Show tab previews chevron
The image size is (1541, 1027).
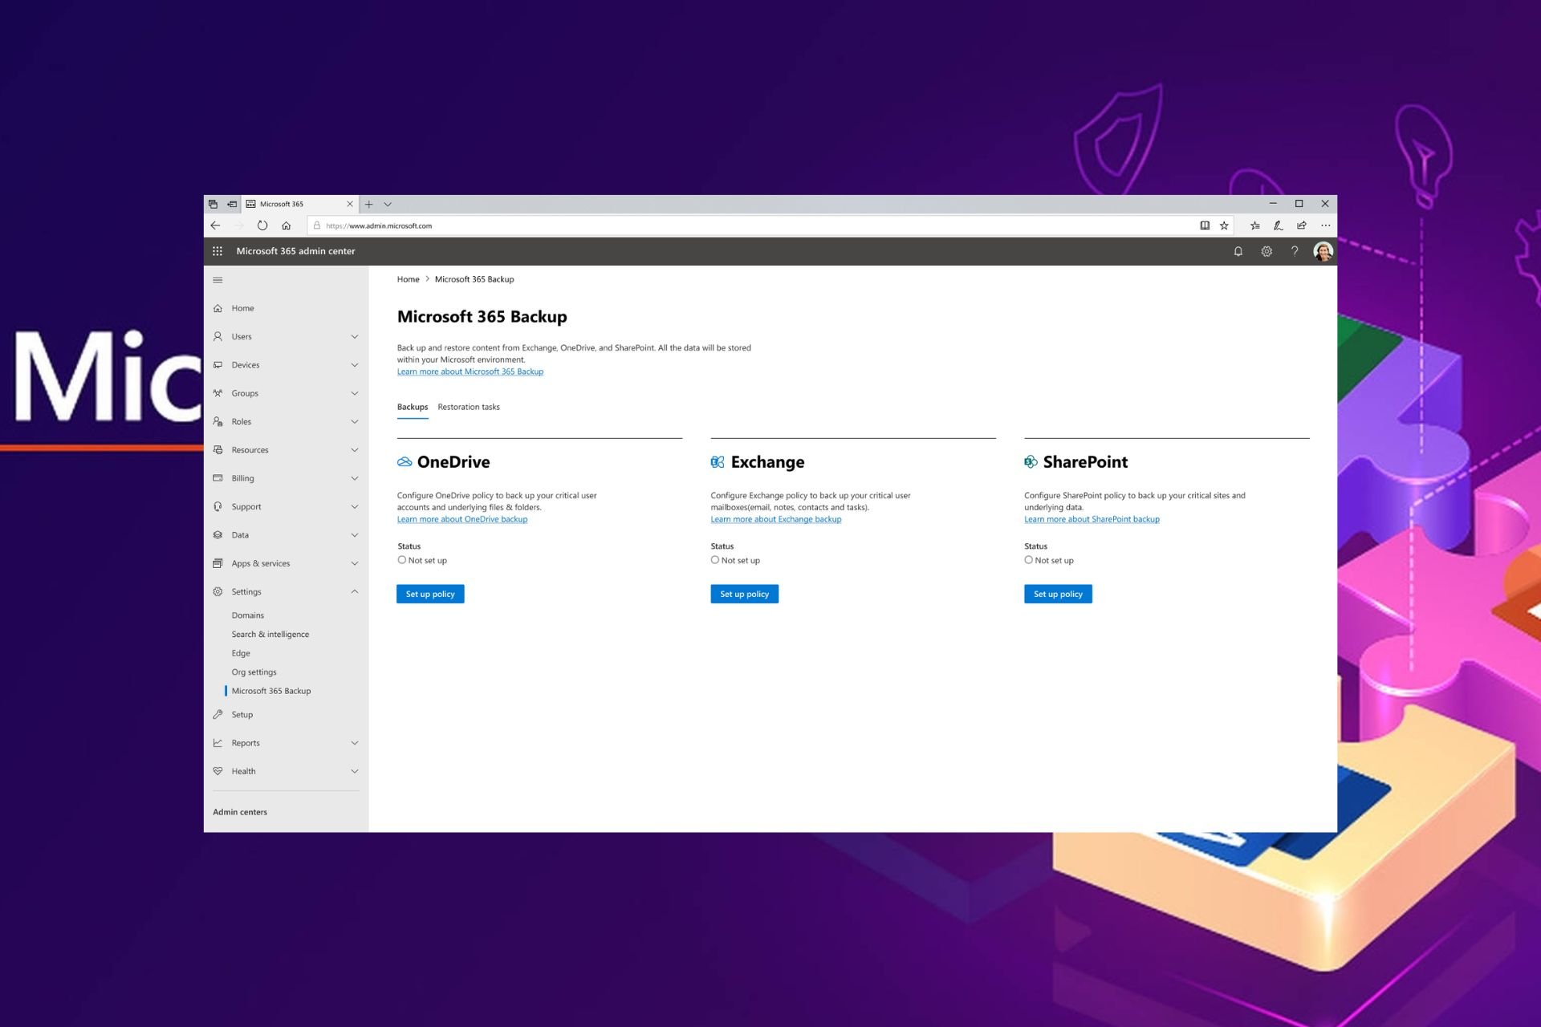(388, 205)
